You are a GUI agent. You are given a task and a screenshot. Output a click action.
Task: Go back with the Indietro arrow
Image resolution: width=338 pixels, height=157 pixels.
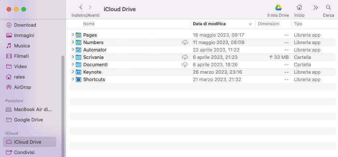tap(81, 7)
